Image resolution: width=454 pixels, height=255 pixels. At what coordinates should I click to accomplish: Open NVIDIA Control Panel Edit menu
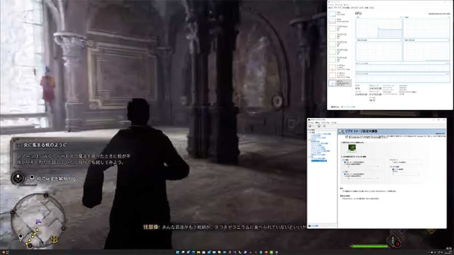pyautogui.click(x=317, y=122)
